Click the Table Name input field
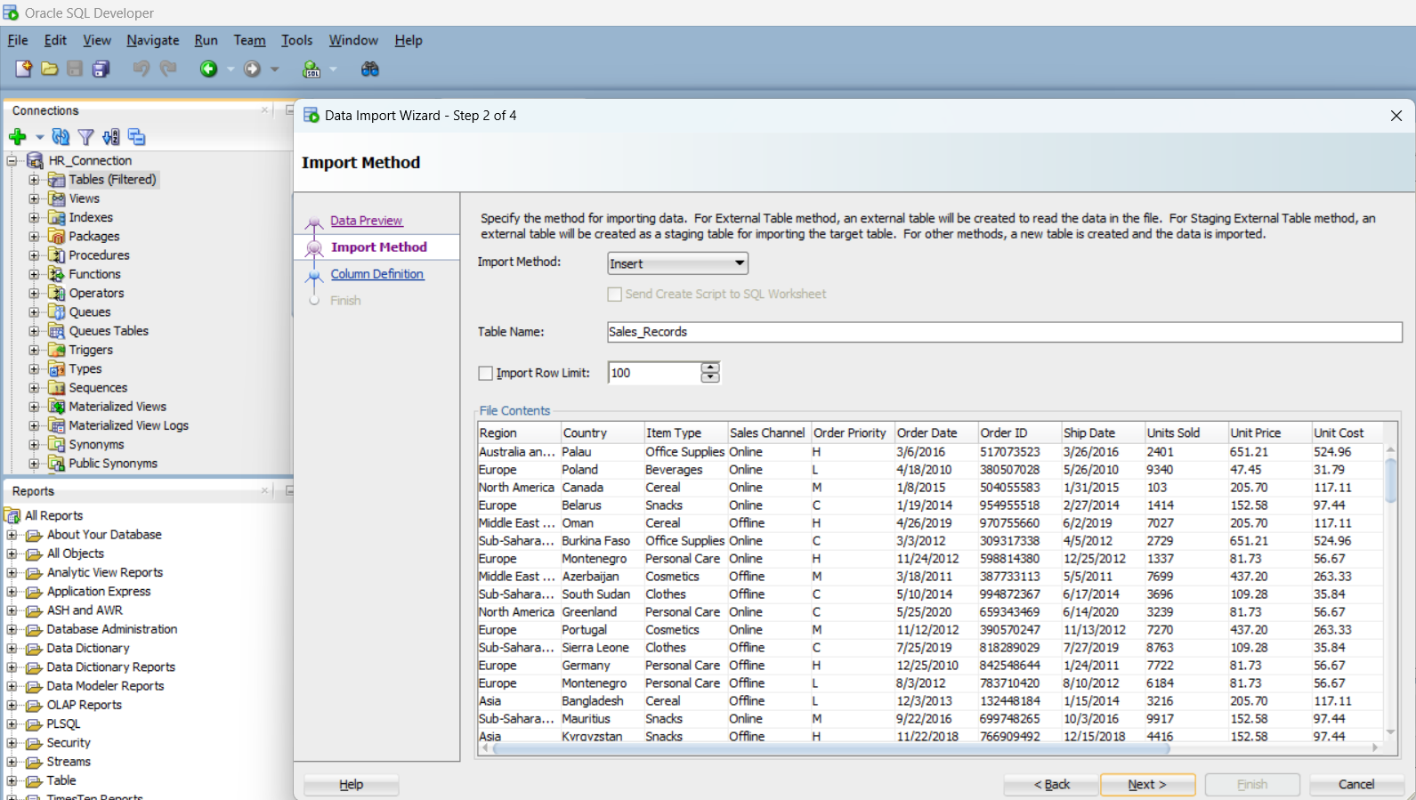The height and width of the screenshot is (800, 1416). 1004,332
